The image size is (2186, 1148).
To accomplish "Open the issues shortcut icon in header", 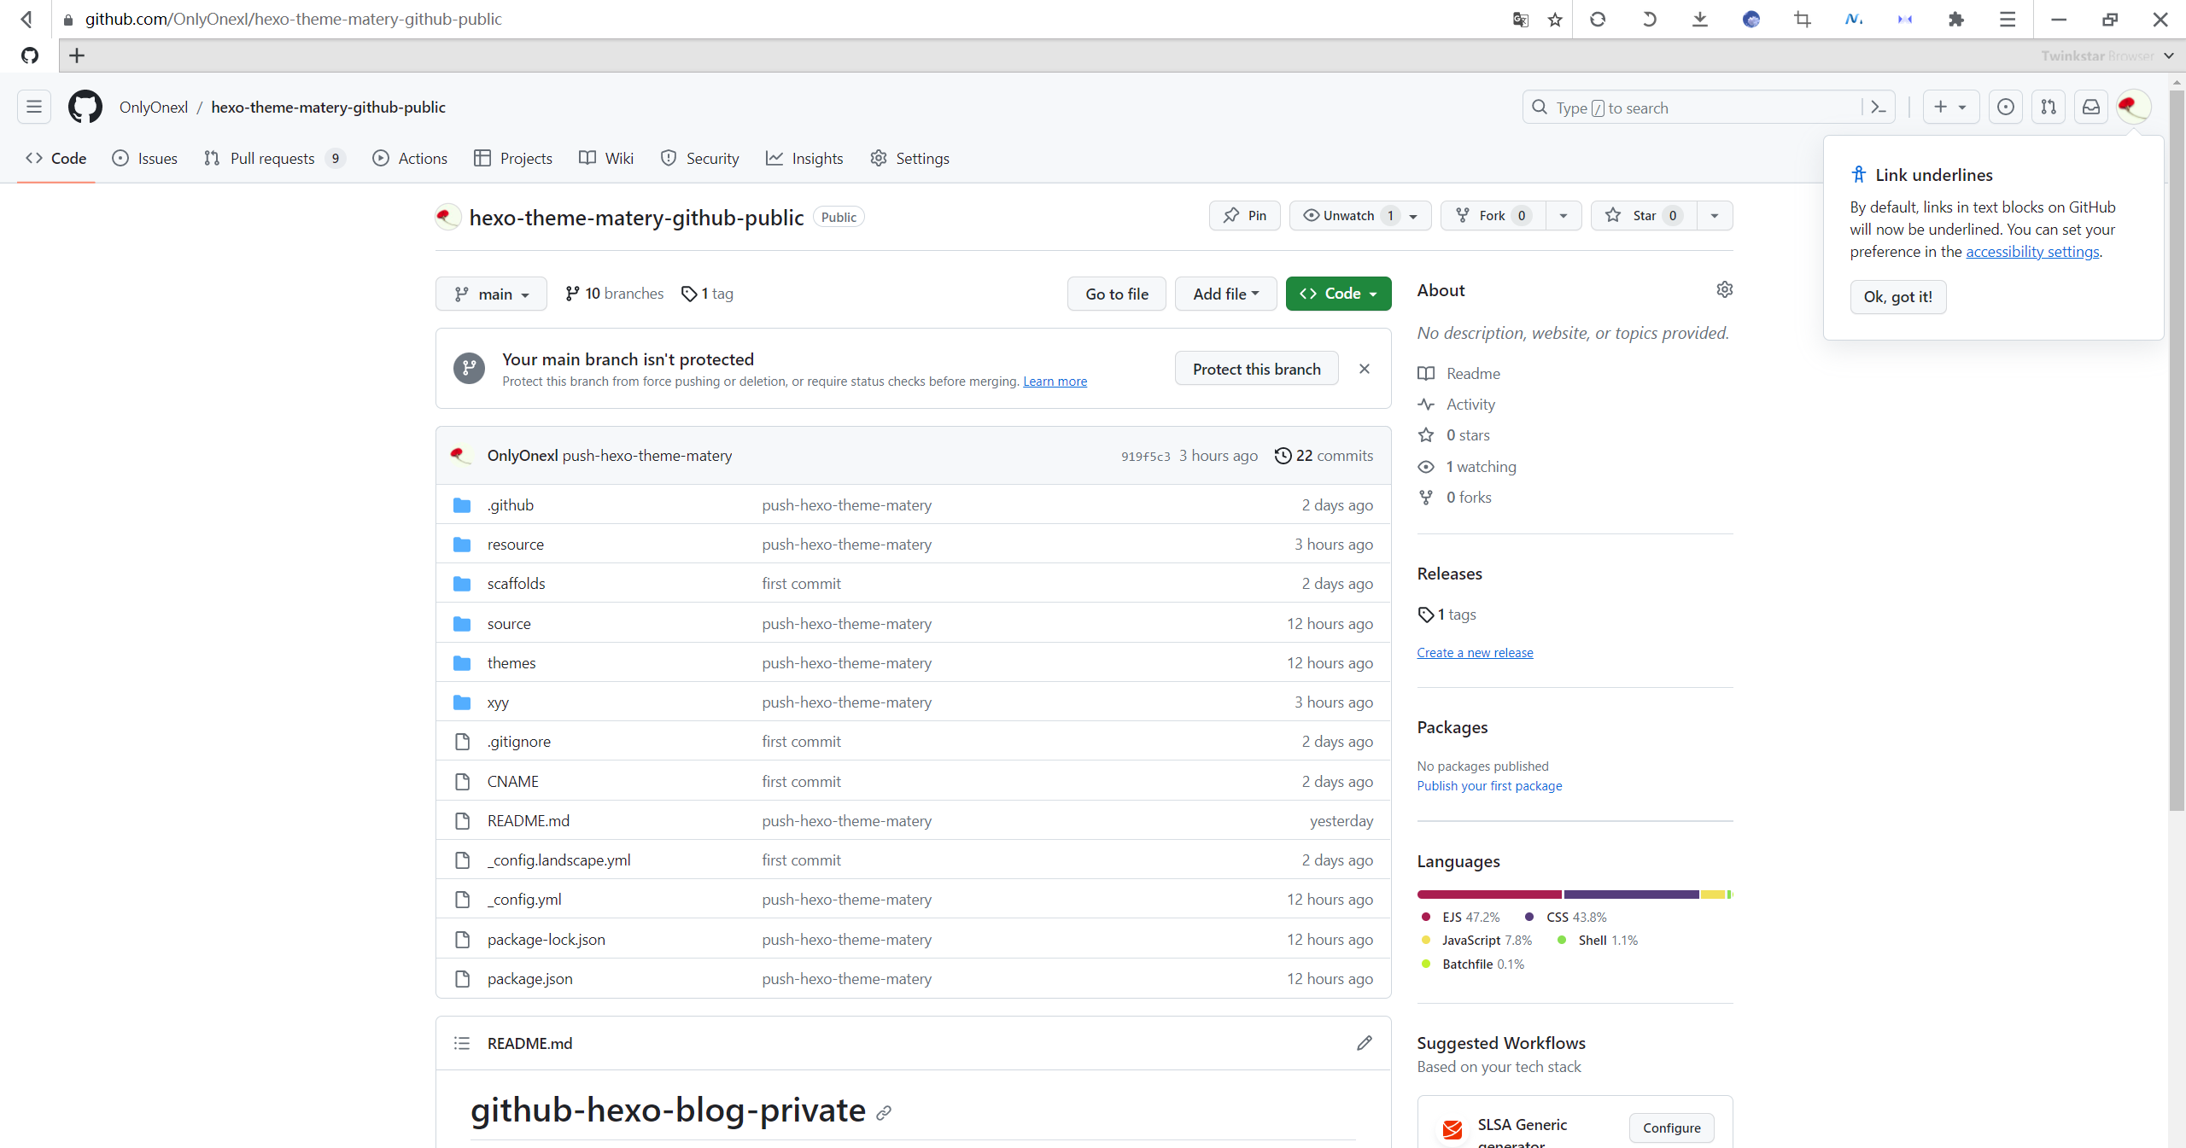I will (x=2006, y=107).
